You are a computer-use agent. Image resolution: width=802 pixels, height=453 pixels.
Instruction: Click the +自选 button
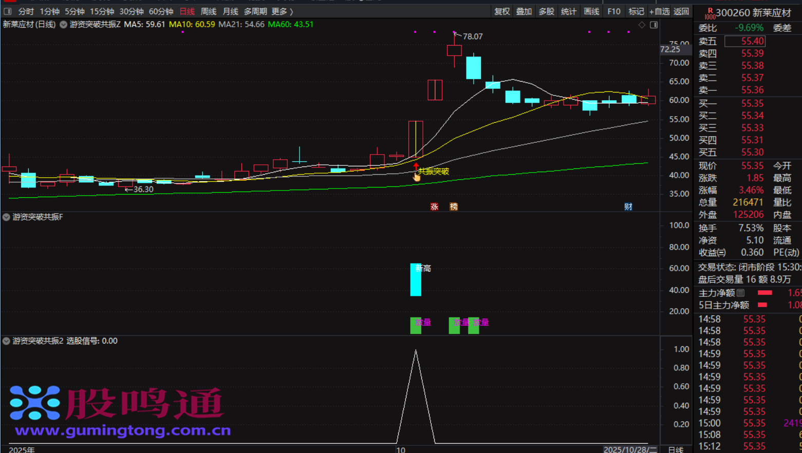659,11
